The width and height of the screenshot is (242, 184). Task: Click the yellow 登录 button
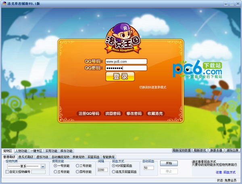120,76
